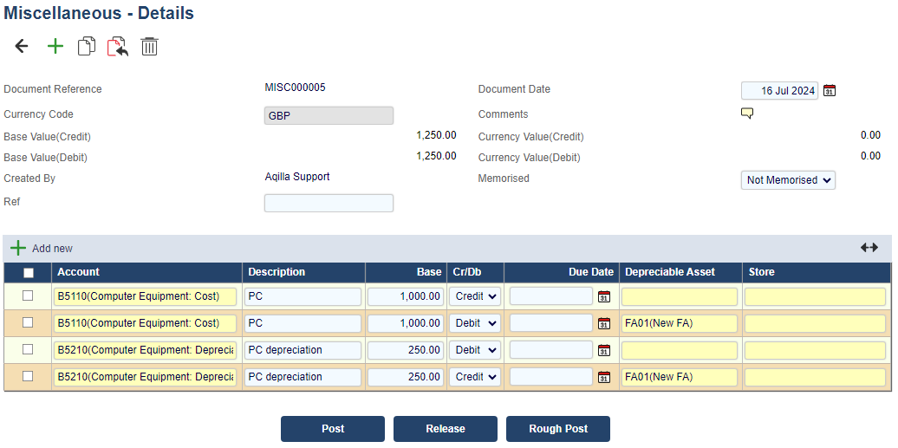
Task: Select checkbox for the last PC depreciation row
Action: click(x=28, y=376)
